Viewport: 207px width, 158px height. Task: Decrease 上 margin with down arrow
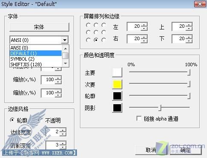click(189, 29)
